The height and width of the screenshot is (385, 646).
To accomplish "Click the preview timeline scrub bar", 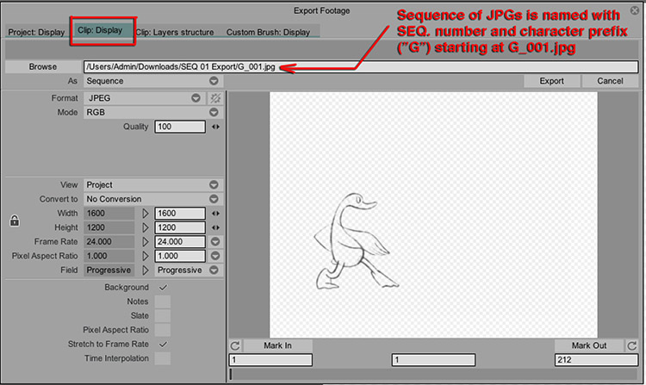I will pos(433,374).
